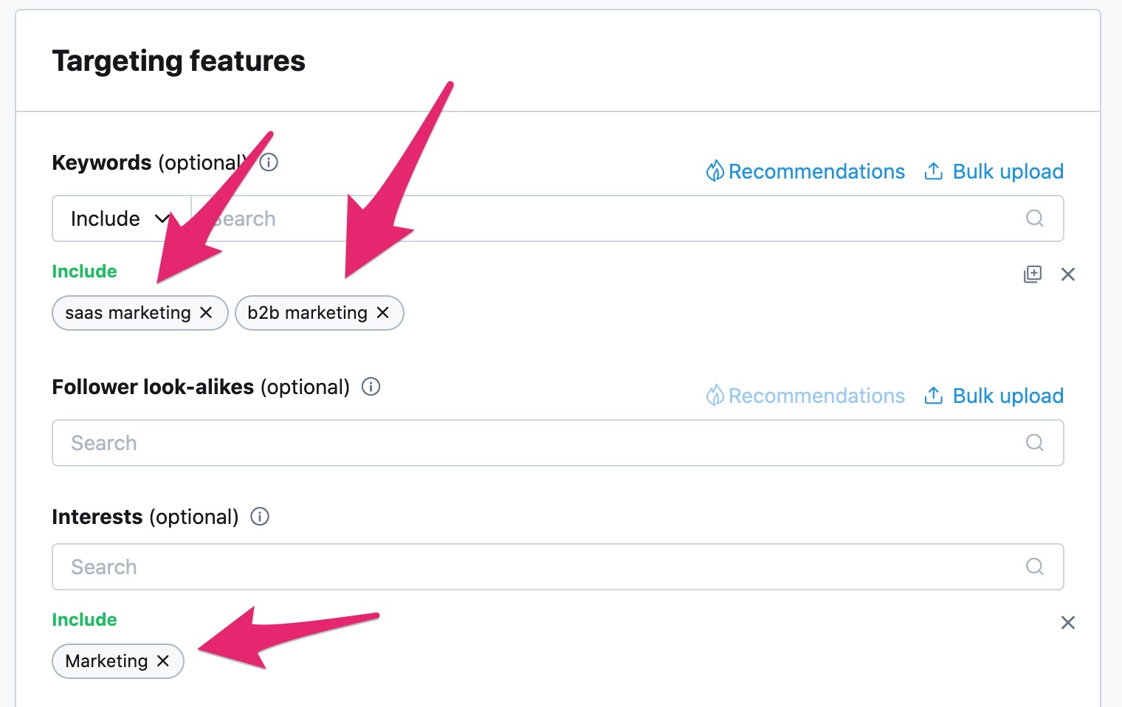The width and height of the screenshot is (1122, 707).
Task: Click the Interests search magnifier icon
Action: pos(1035,567)
